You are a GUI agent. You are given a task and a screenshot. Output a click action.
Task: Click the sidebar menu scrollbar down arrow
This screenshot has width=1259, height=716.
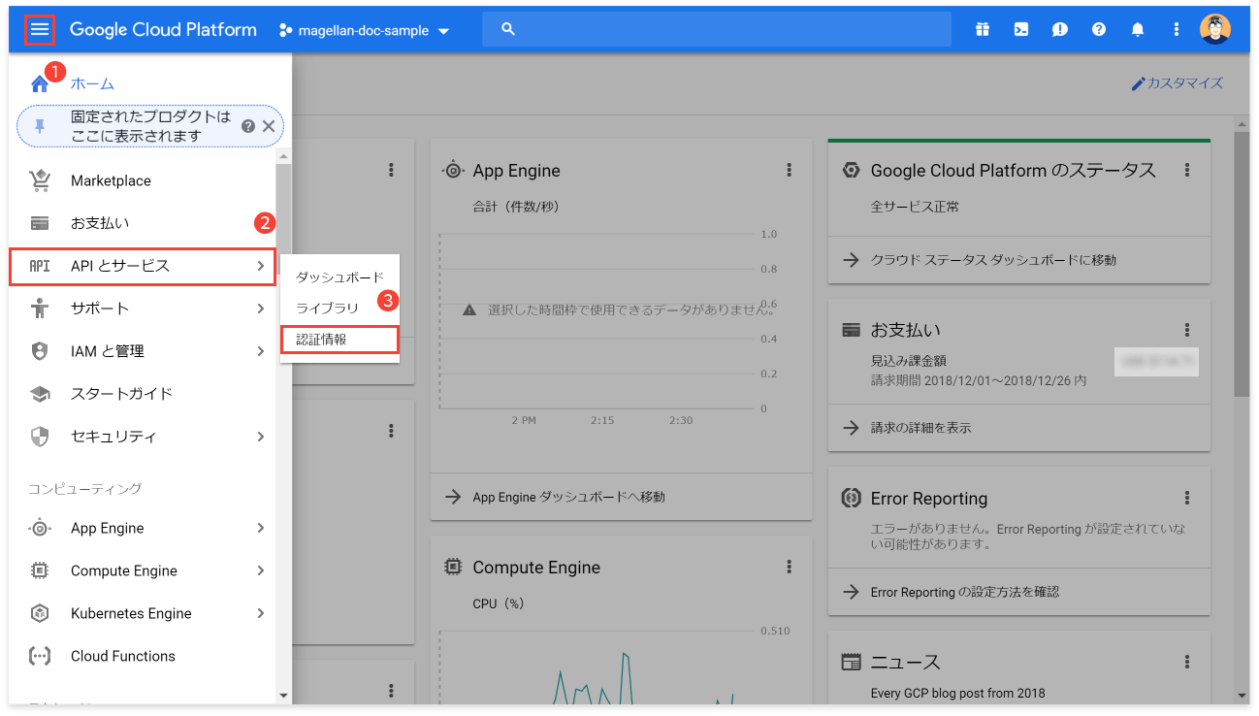(283, 695)
